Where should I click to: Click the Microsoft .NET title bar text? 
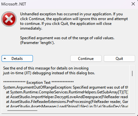click(x=14, y=4)
